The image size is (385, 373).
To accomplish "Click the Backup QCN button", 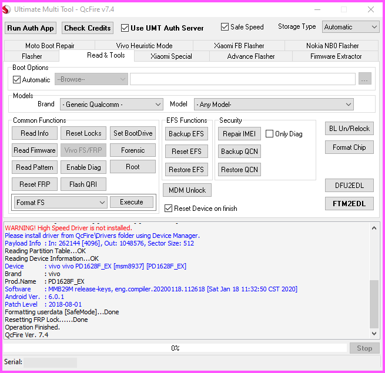I will point(239,152).
